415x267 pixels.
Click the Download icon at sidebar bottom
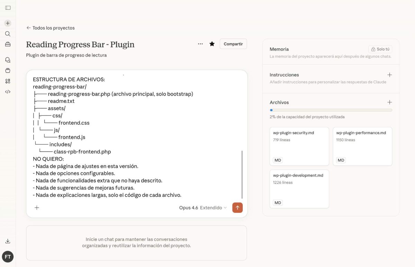click(x=8, y=241)
